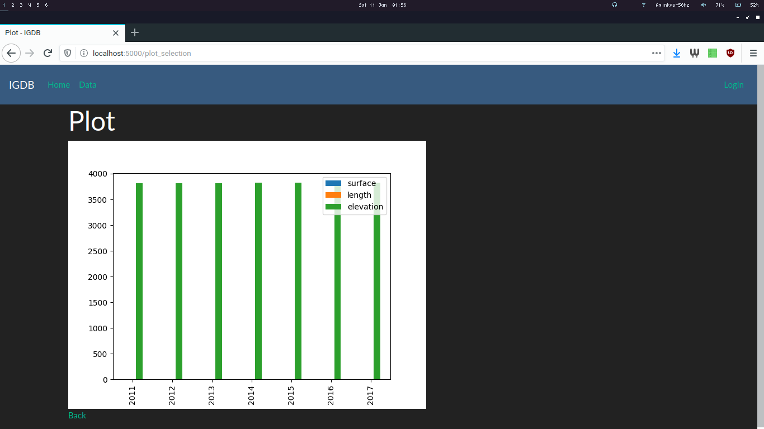This screenshot has height=429, width=764.
Task: Click the page vertical scrollbar
Action: click(761, 247)
